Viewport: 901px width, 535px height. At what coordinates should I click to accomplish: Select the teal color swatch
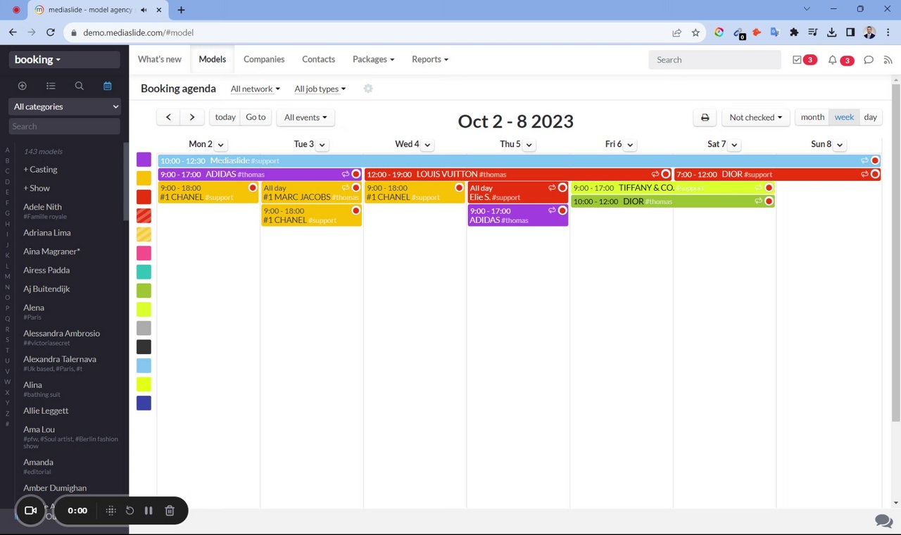144,272
